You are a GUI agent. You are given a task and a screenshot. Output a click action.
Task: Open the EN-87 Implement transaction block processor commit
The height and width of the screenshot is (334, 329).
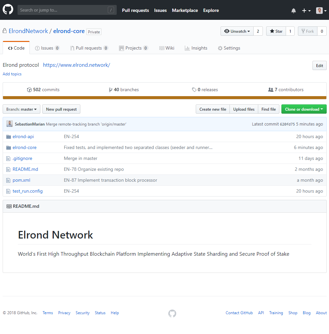pos(110,180)
